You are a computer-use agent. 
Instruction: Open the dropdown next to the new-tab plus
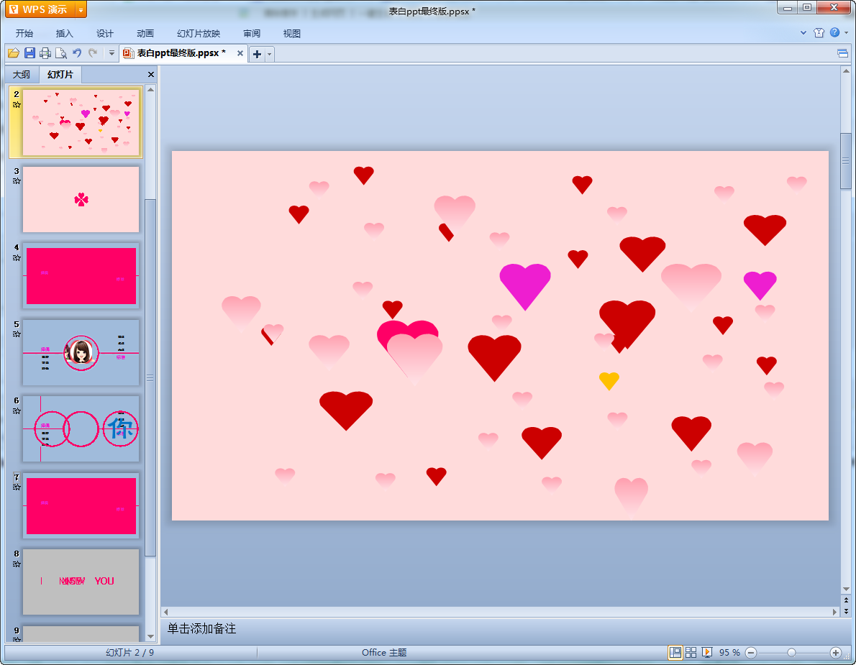[269, 54]
